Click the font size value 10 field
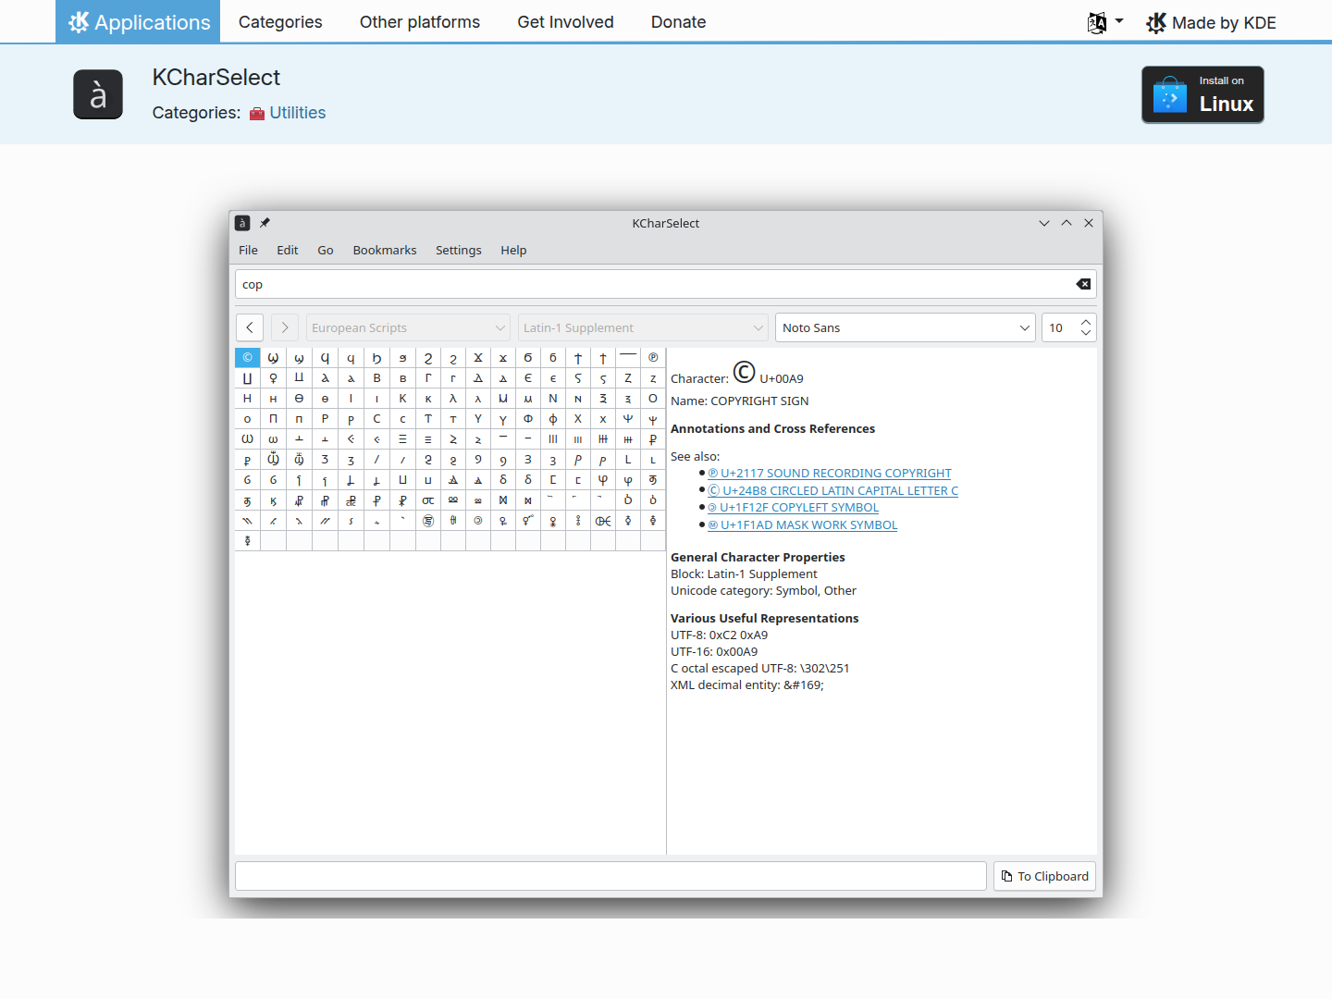 coord(1059,327)
